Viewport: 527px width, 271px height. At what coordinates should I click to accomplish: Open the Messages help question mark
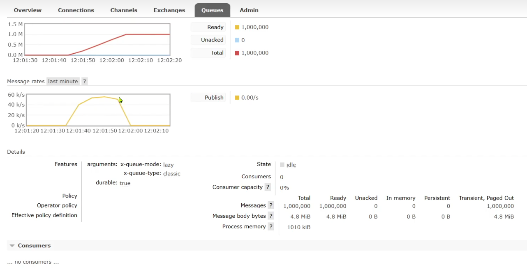[271, 205]
